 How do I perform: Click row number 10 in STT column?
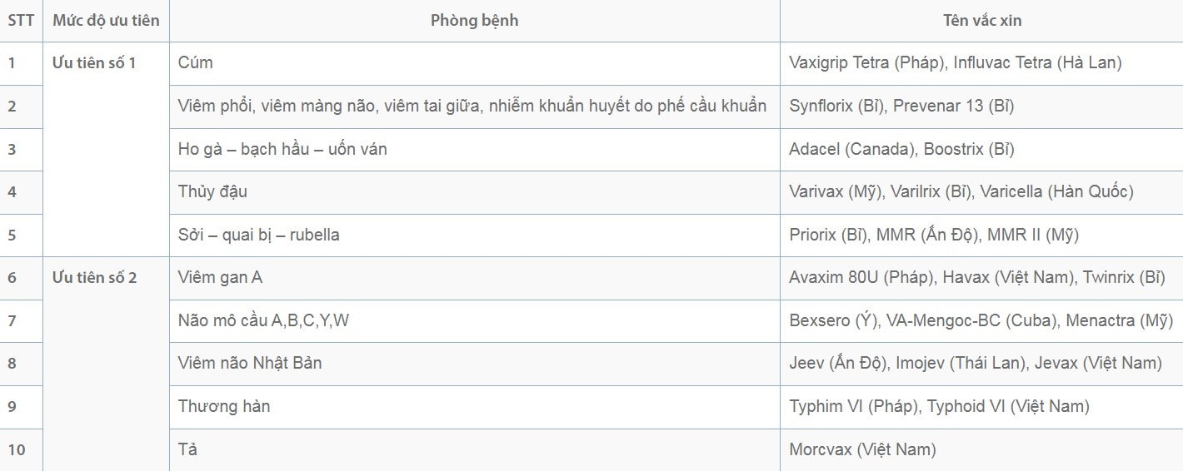(x=21, y=450)
